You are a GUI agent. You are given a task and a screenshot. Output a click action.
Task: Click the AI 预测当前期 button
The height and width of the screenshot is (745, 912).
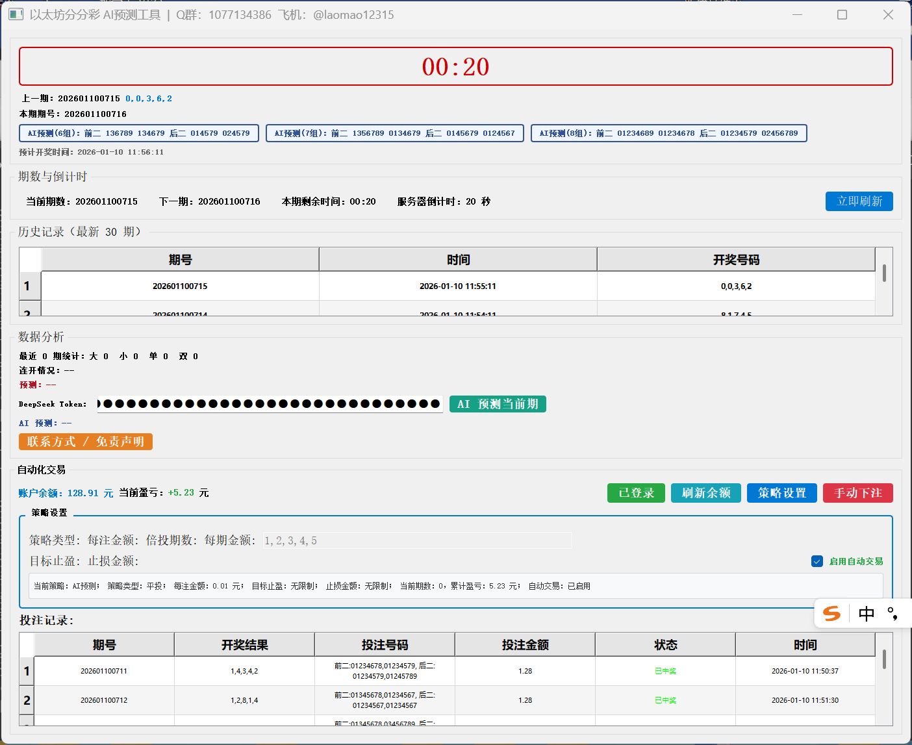click(x=498, y=403)
